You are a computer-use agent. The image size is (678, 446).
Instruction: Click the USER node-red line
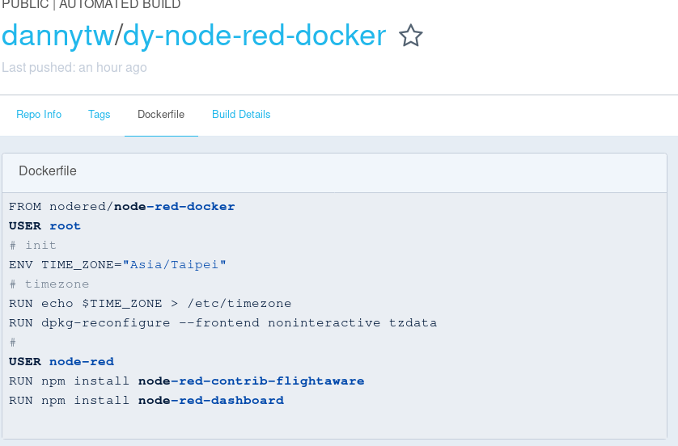click(x=61, y=362)
